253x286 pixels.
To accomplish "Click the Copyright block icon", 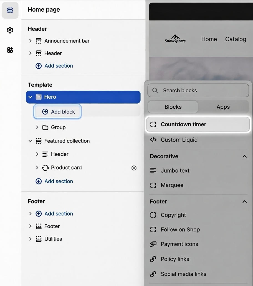I will click(153, 215).
